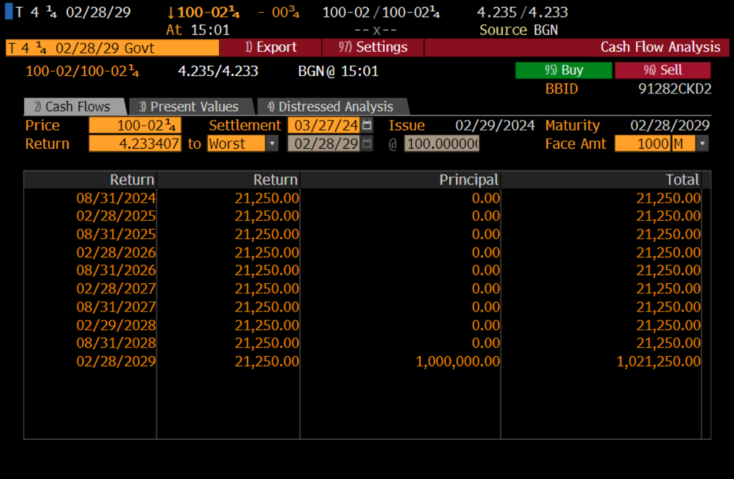Click the T 4 ¼ 02/28/29 Govt security field

coord(112,48)
